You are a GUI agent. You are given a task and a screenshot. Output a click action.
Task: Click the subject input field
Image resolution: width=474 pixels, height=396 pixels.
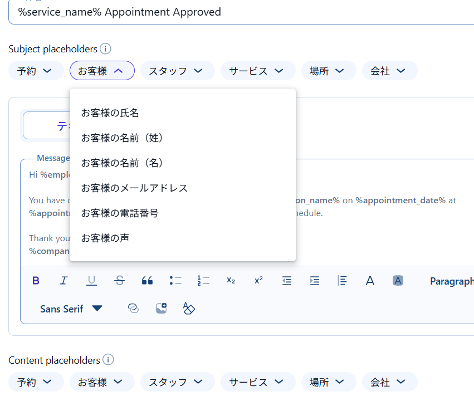(240, 12)
